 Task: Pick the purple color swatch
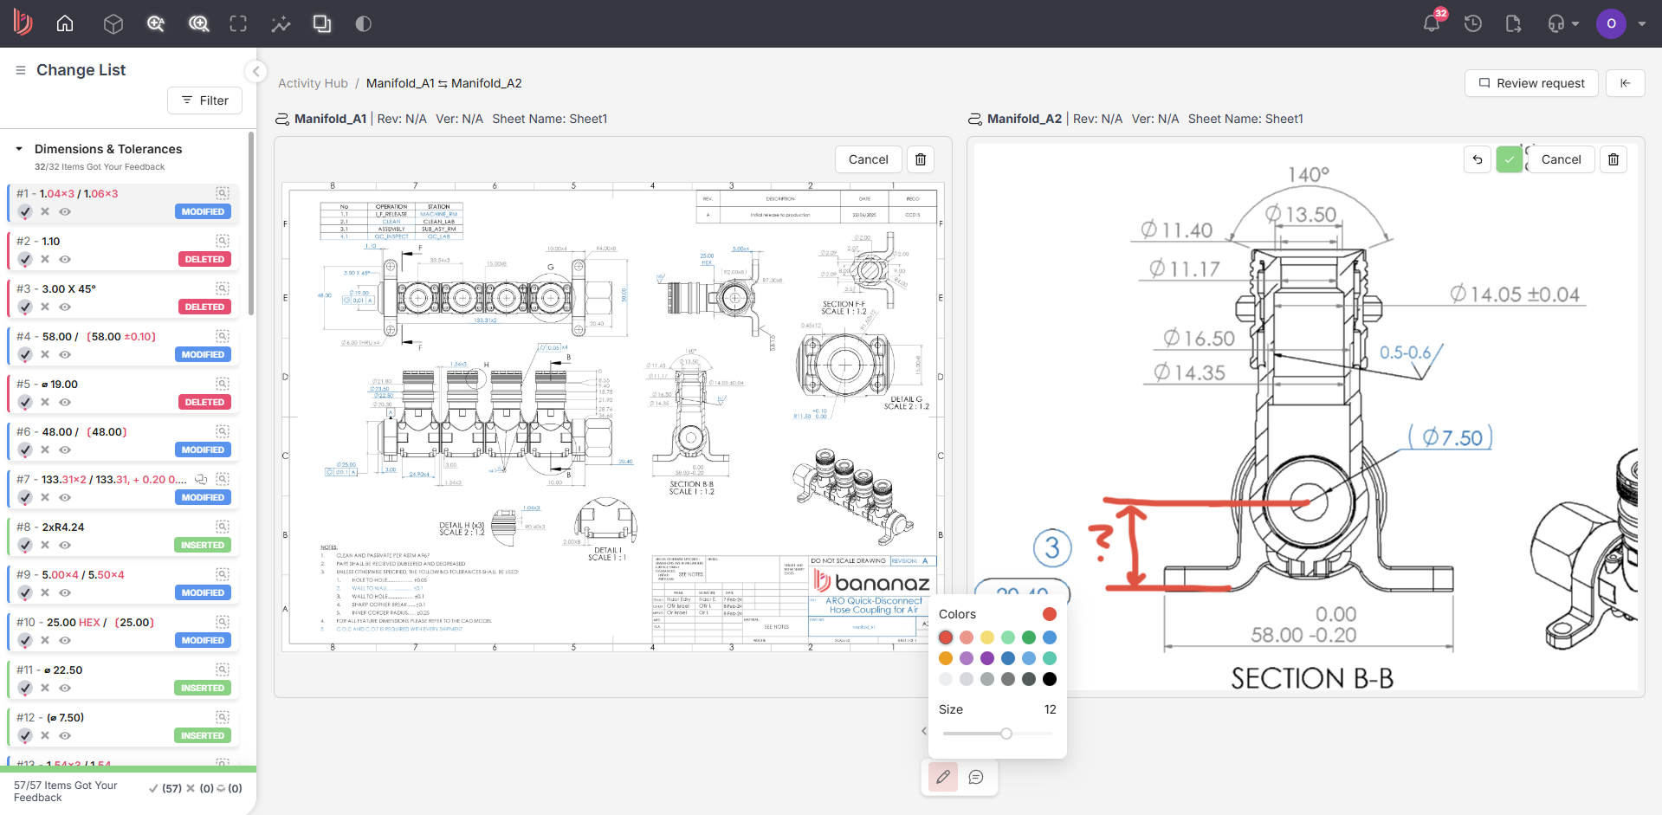pos(987,658)
